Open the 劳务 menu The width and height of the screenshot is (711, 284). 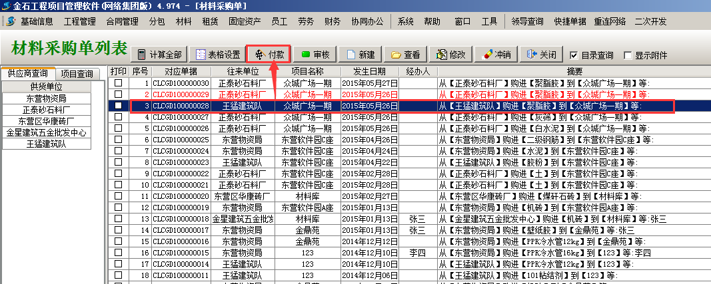pyautogui.click(x=306, y=21)
